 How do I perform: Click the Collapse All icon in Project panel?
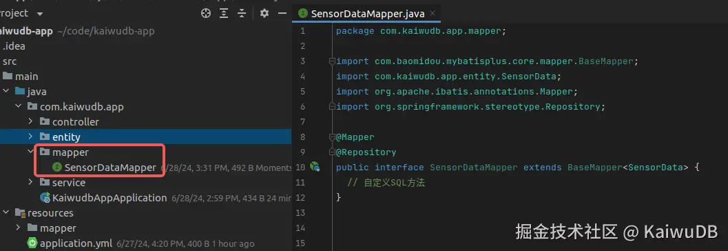click(x=242, y=14)
